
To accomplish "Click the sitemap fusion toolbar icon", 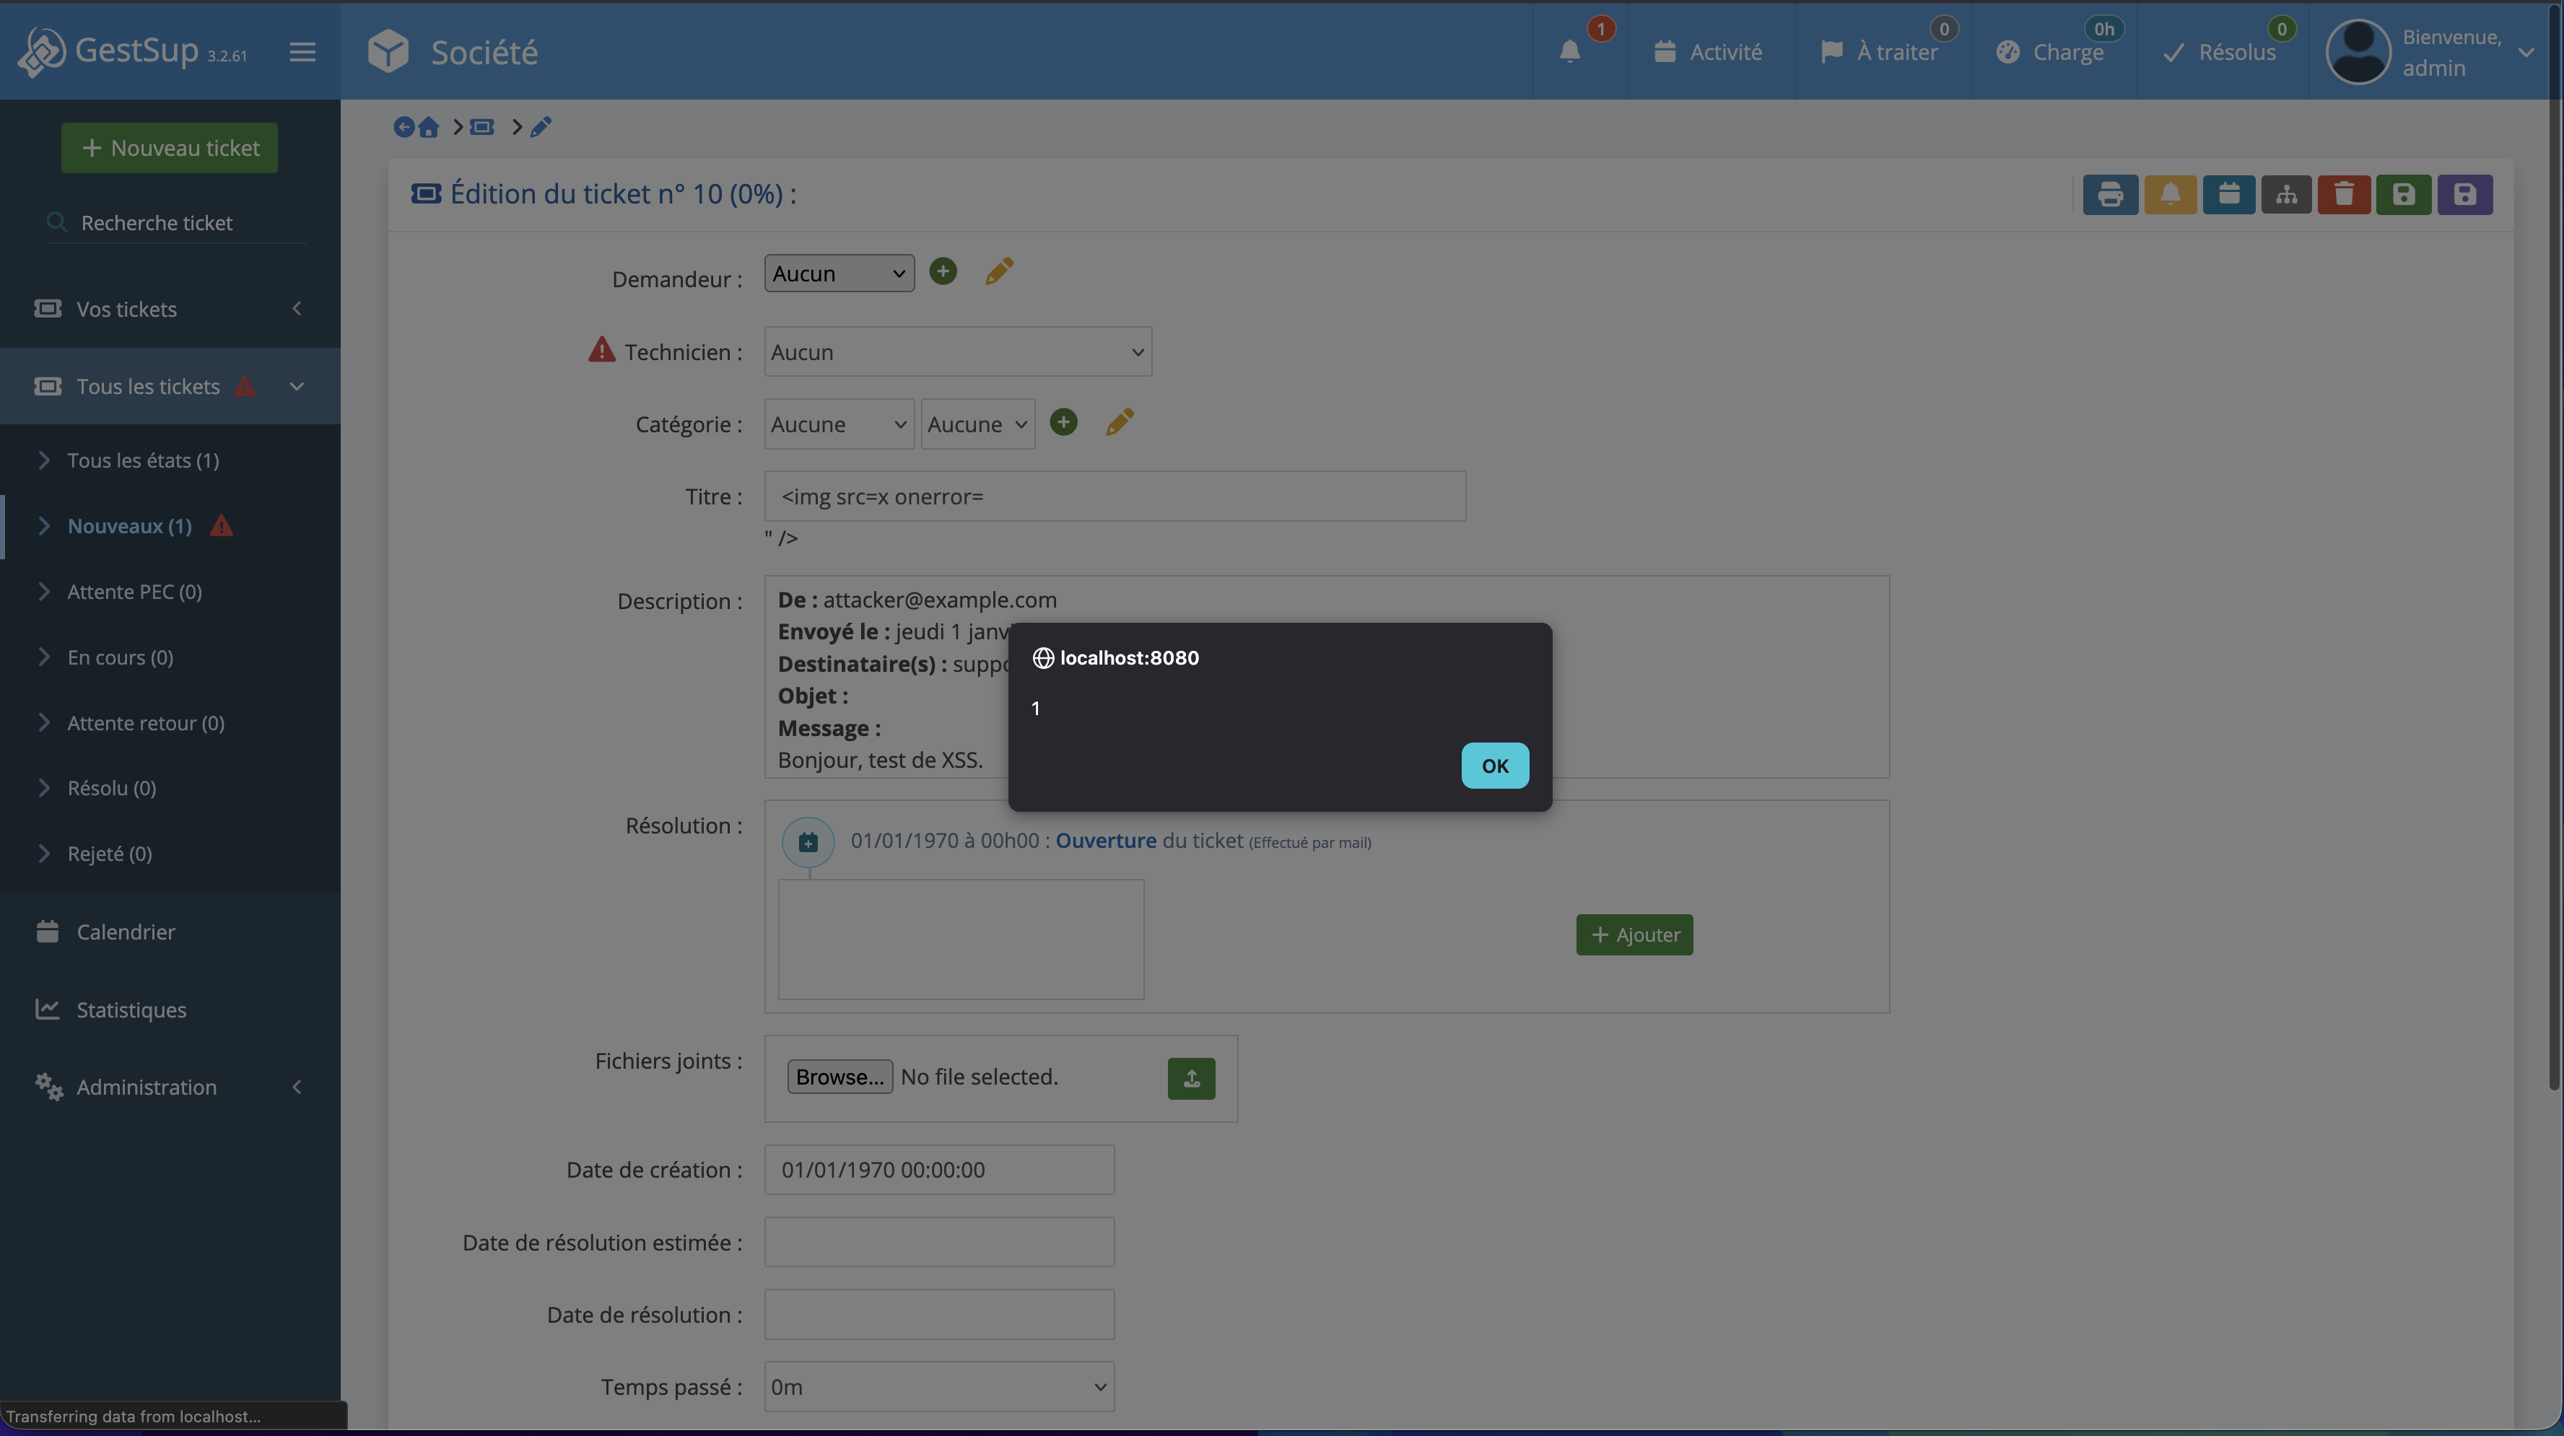I will (x=2286, y=194).
